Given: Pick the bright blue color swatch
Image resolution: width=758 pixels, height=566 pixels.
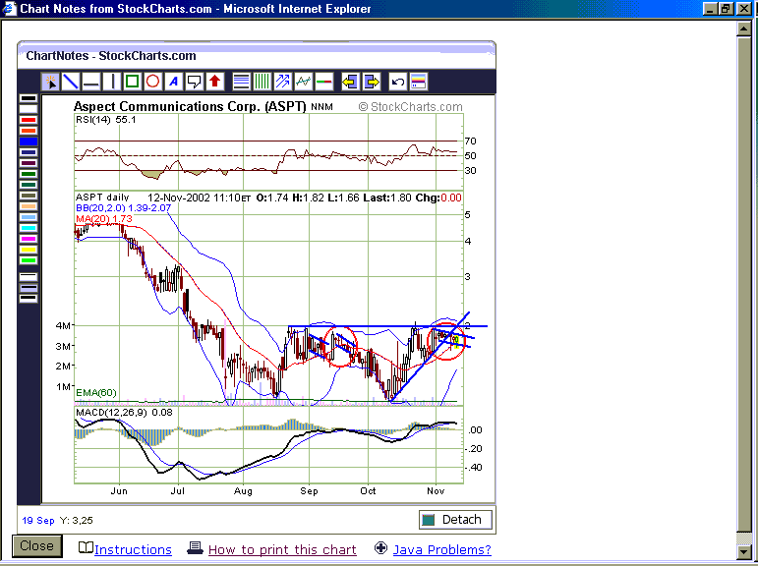Looking at the screenshot, I should (x=29, y=141).
